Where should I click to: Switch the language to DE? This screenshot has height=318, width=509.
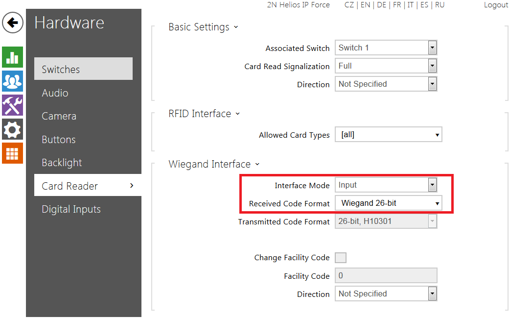click(382, 5)
